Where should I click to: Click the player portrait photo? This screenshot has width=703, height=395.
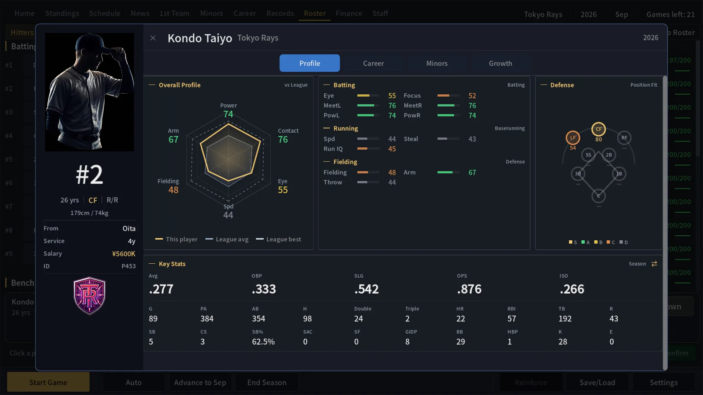(x=89, y=92)
